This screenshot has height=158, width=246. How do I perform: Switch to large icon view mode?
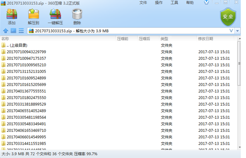pyautogui.click(x=14, y=31)
